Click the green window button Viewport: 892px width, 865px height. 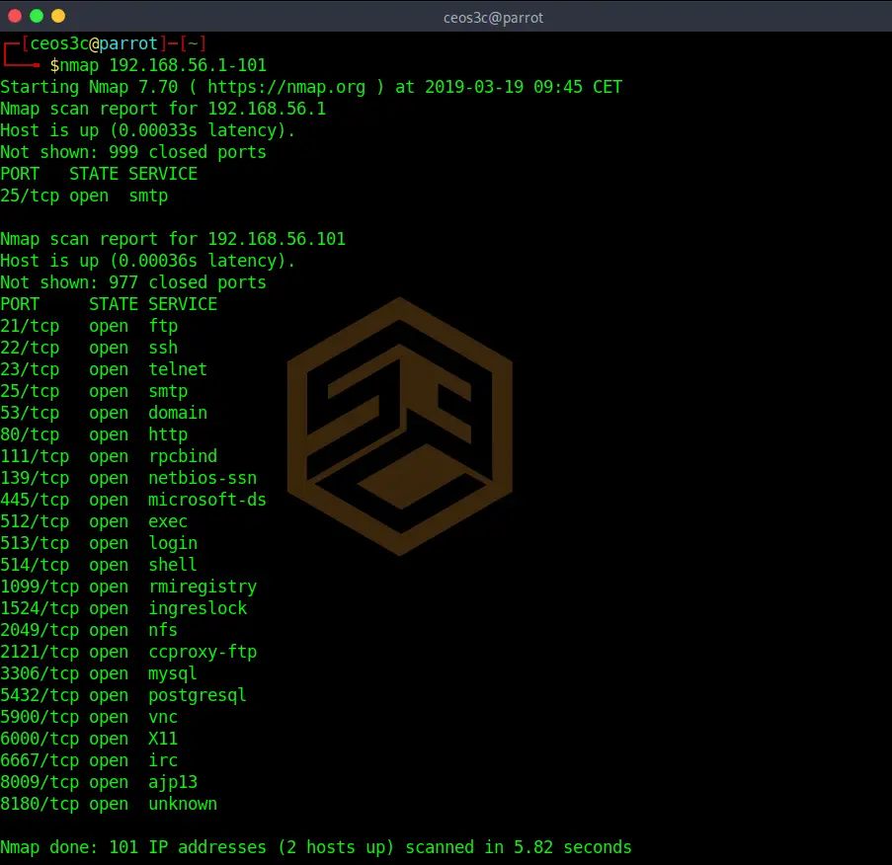tap(37, 16)
